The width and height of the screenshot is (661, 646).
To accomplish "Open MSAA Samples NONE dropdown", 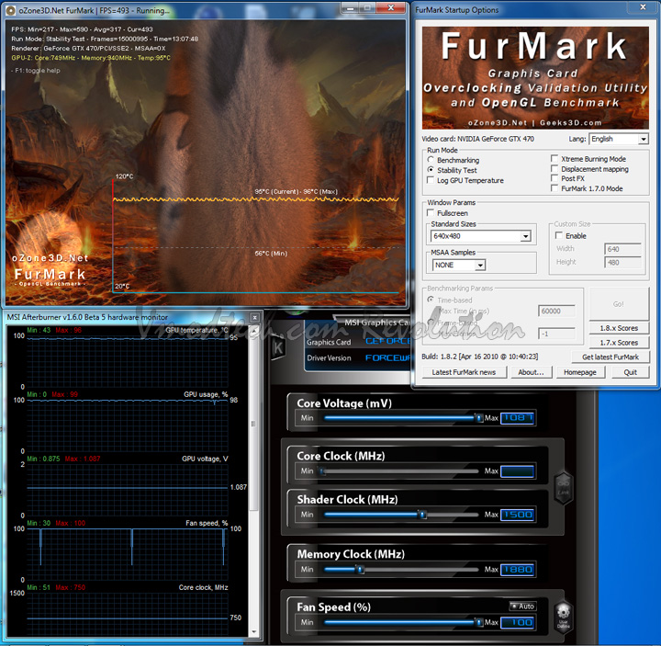I will 480,265.
